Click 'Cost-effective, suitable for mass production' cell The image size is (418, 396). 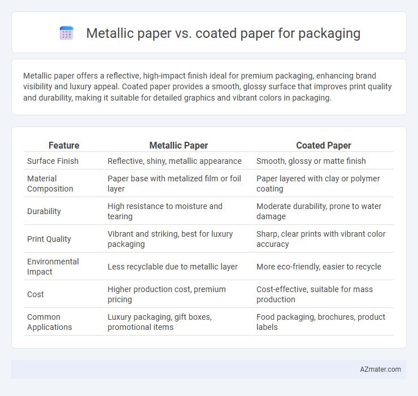315,294
